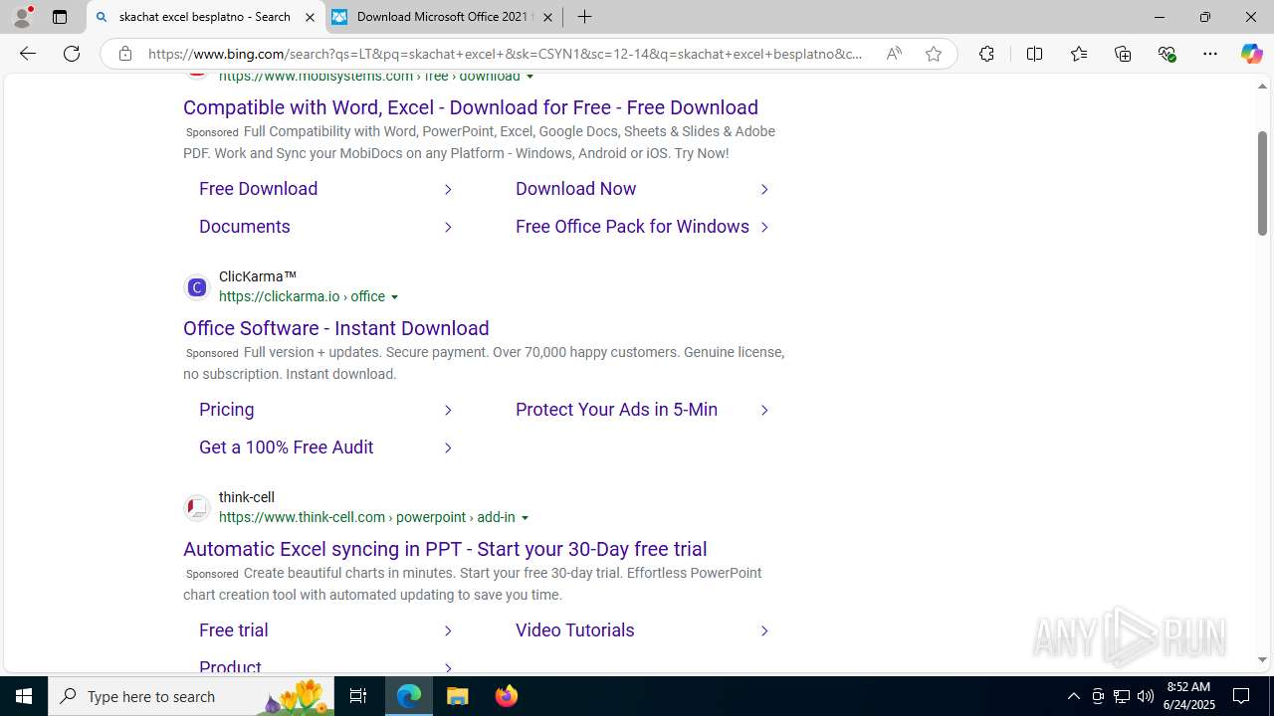This screenshot has height=716, width=1274.
Task: Open Browser essentials icon
Action: tap(1167, 54)
